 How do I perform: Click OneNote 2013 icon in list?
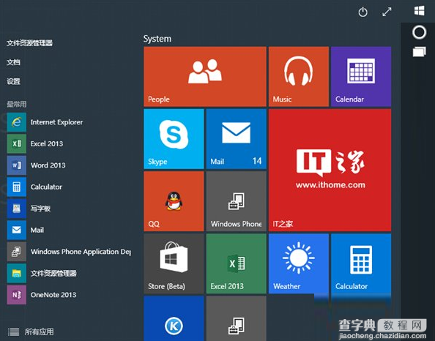click(17, 295)
